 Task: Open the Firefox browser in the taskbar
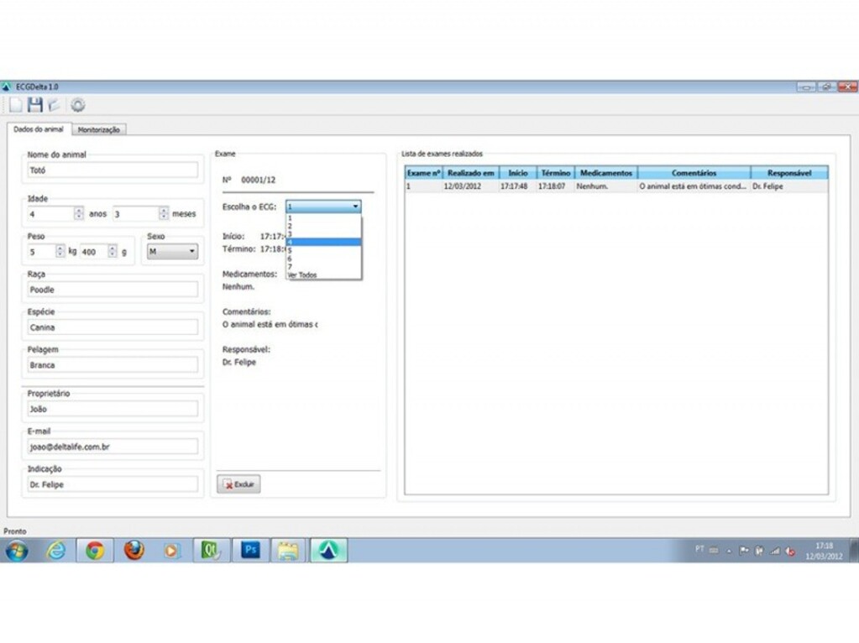(x=134, y=551)
